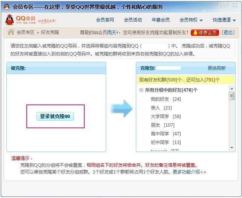Click the QQ penguin title bar icon
Viewport: 242px width, 198px height.
click(x=6, y=7)
